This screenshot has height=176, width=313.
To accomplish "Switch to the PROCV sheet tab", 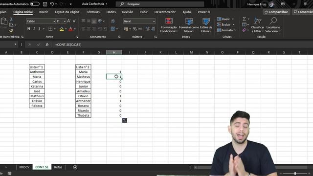I will (24, 167).
